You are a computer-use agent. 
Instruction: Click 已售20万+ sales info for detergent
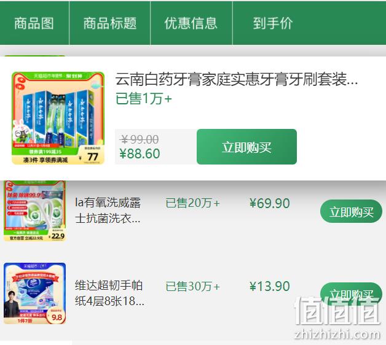tap(192, 203)
